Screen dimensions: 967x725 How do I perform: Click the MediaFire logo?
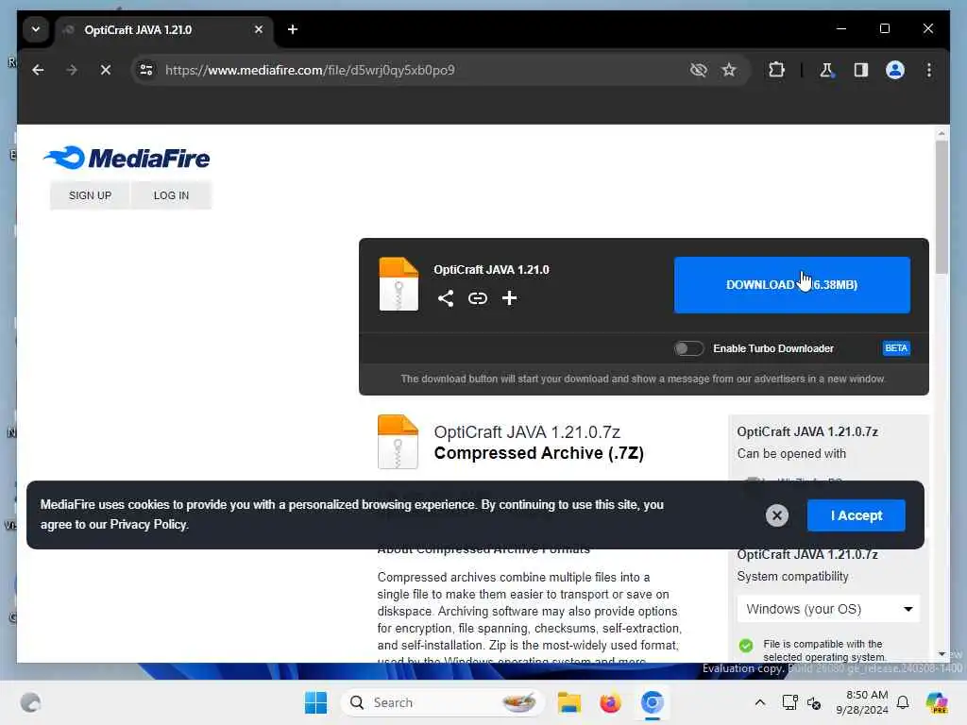[127, 158]
